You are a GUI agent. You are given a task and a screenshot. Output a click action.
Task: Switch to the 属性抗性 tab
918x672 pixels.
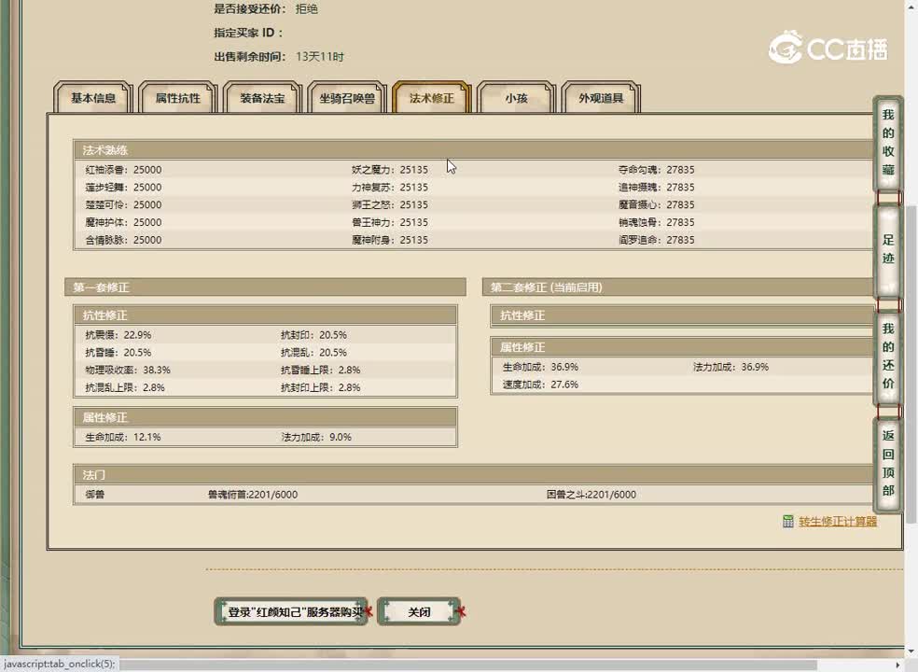[177, 98]
